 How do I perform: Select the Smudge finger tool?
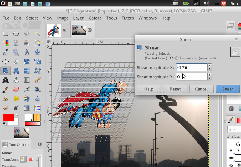point(6,108)
